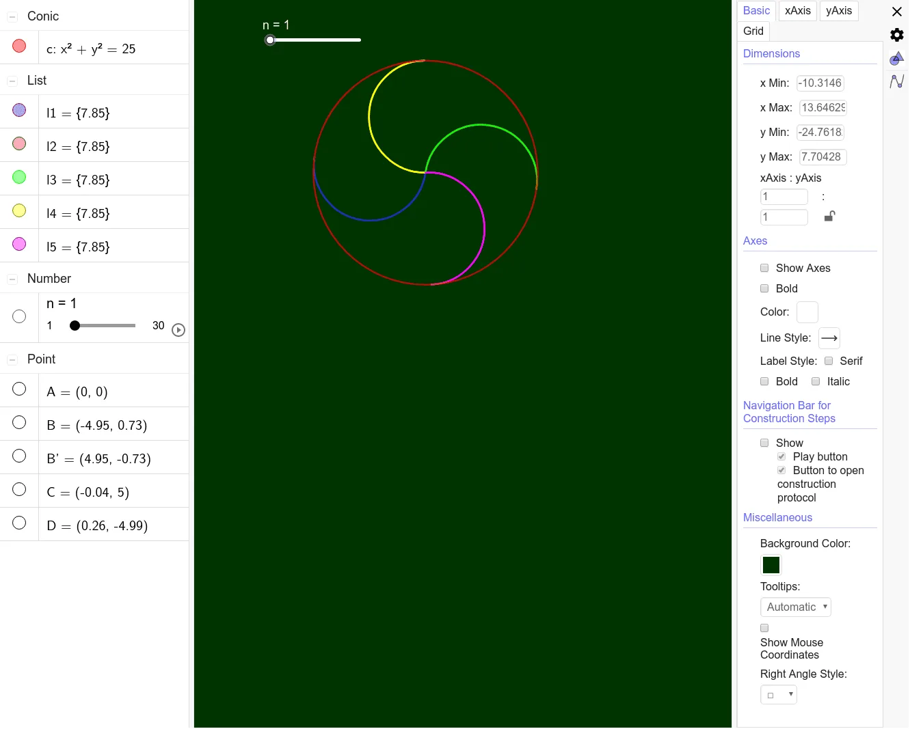Collapse the List group
This screenshot has height=729, width=910.
(x=12, y=81)
